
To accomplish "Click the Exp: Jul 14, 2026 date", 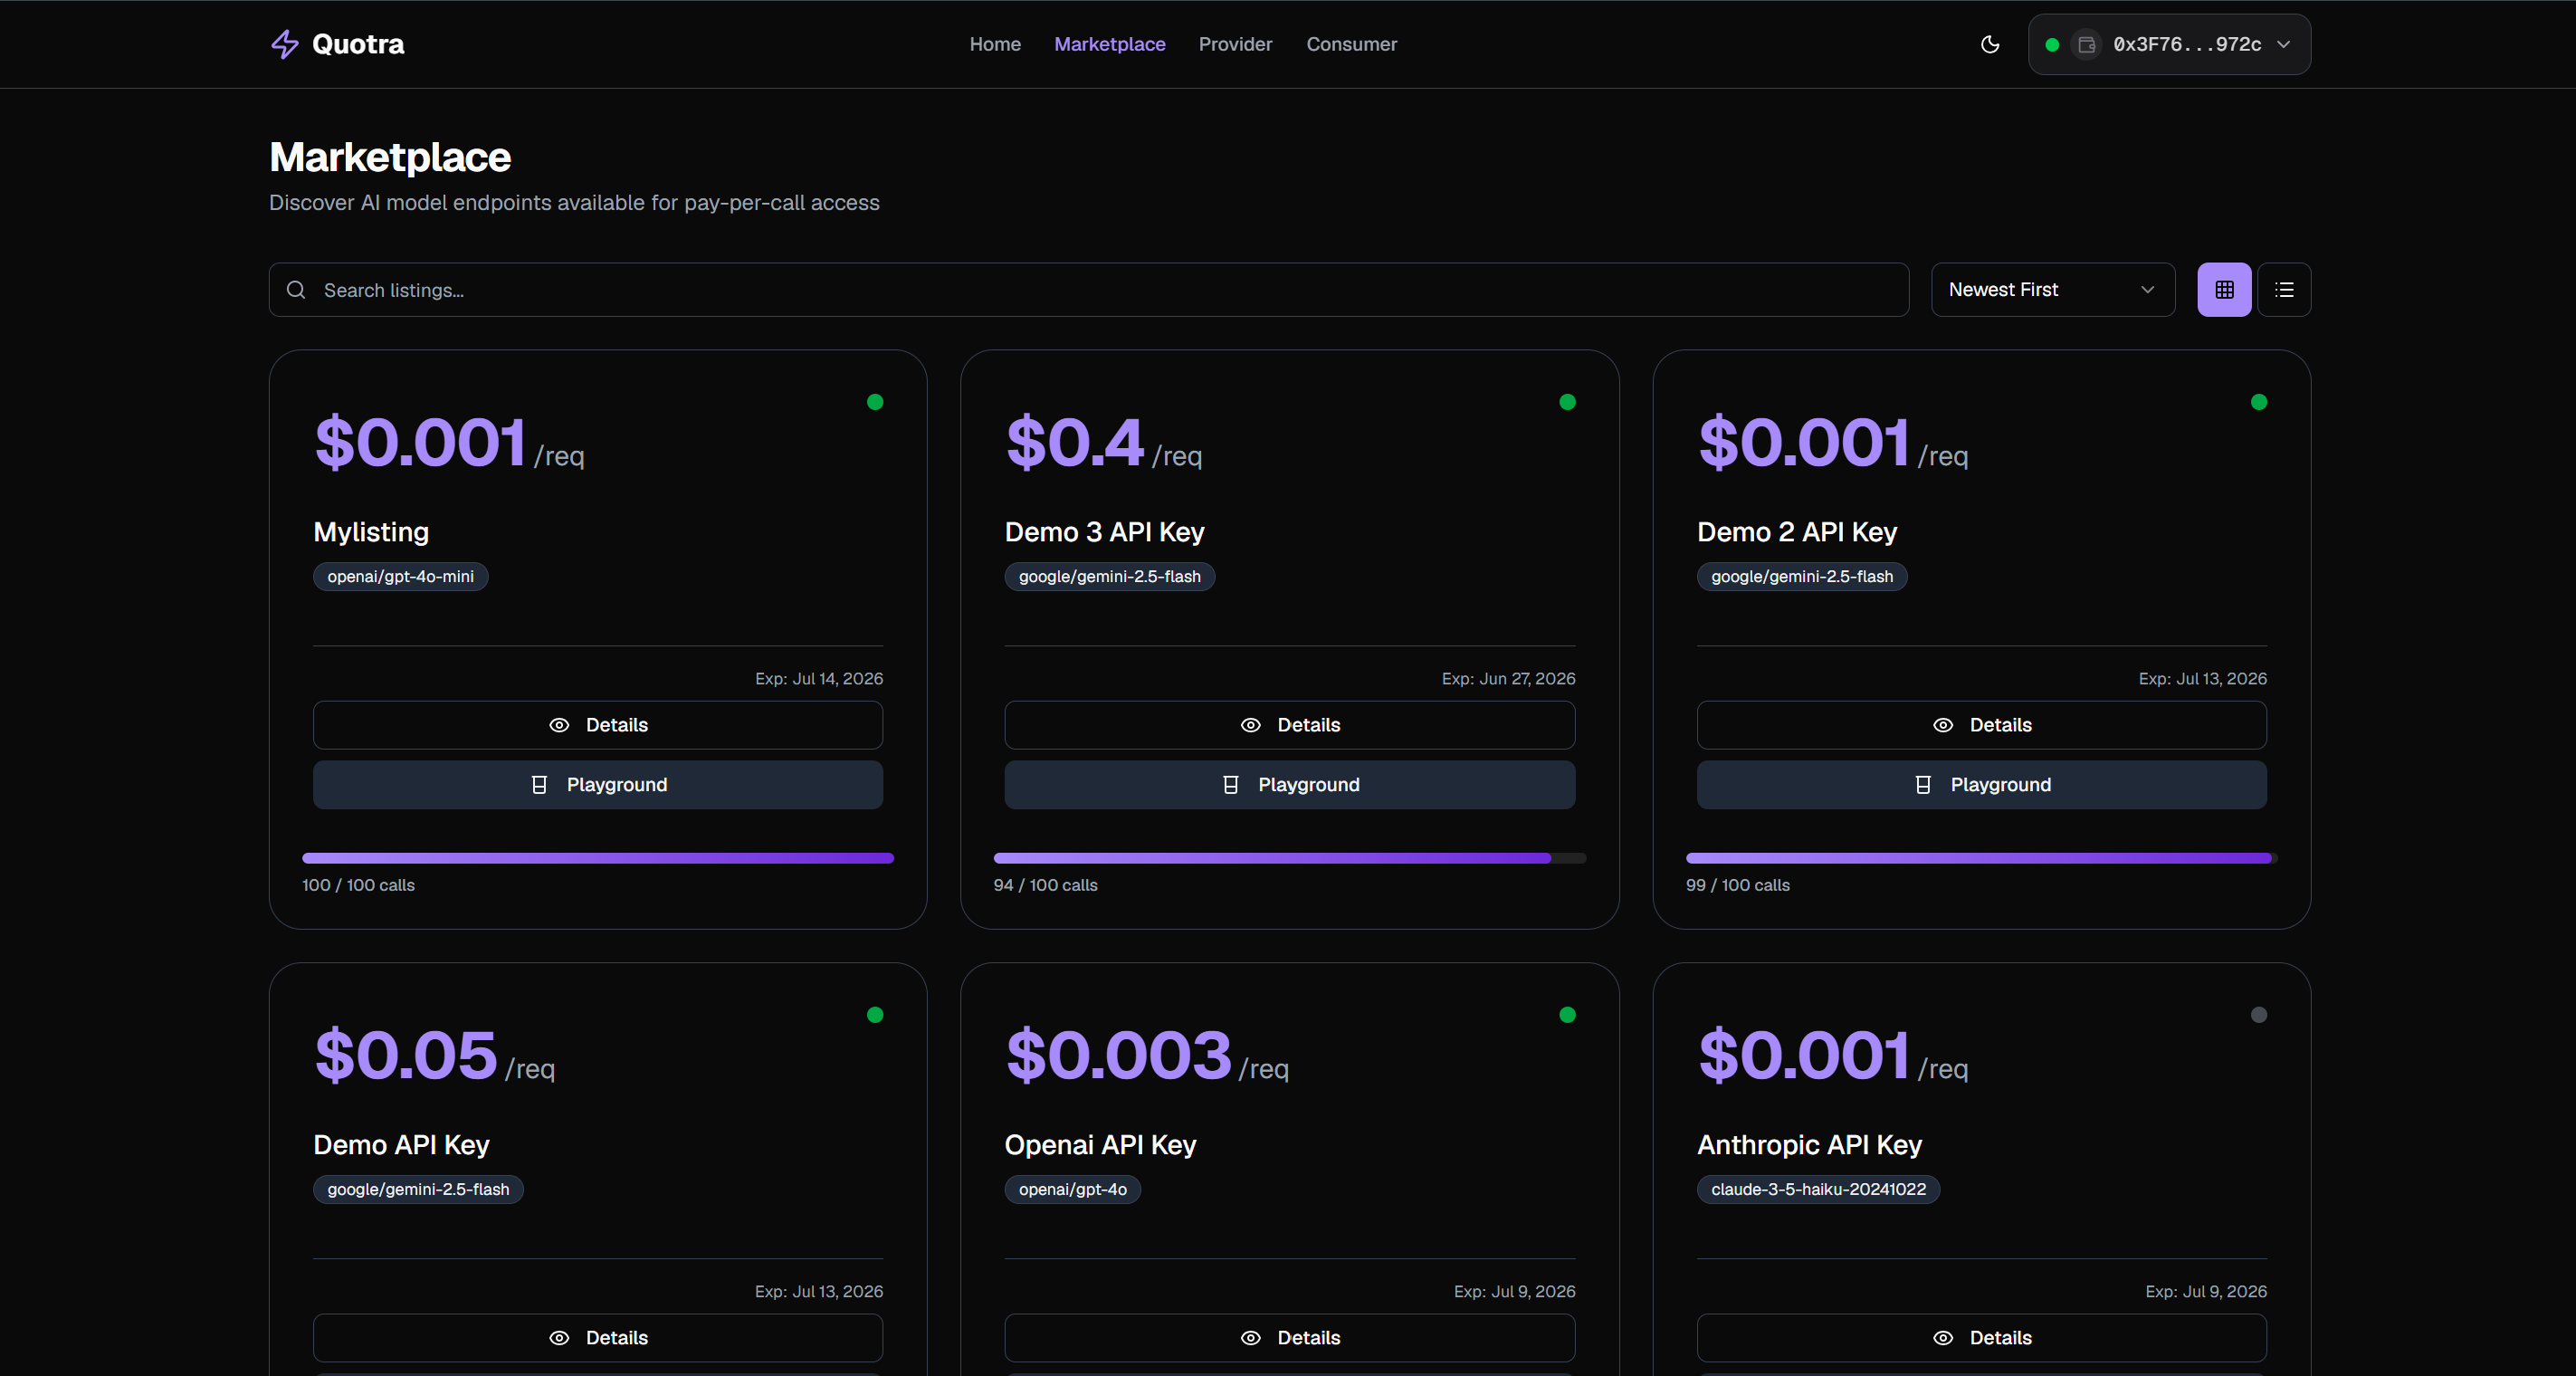I will pyautogui.click(x=819, y=679).
